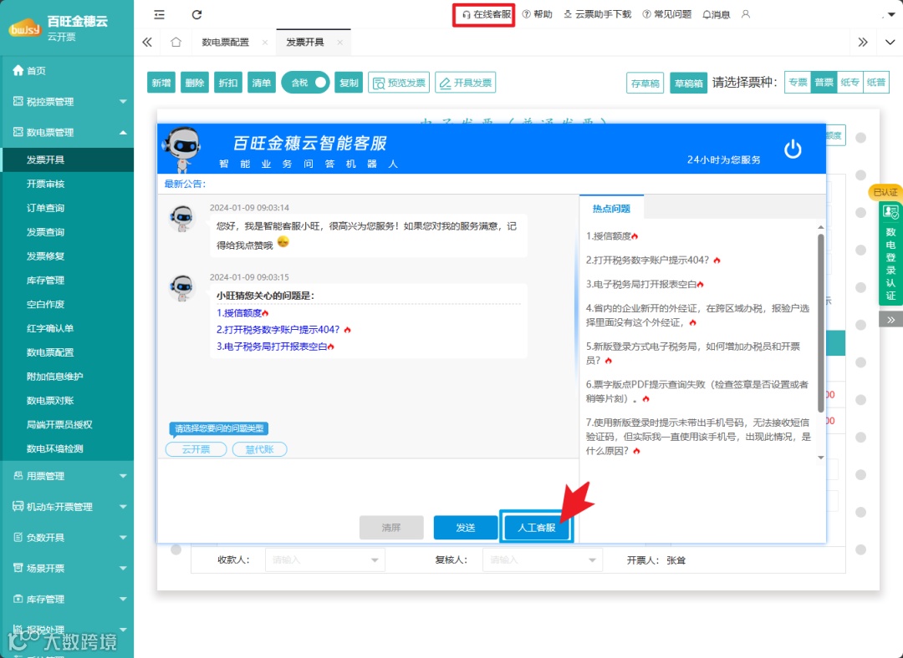Viewport: 903px width, 658px height.
Task: Click 预览发票 preview invoice button
Action: (x=399, y=83)
